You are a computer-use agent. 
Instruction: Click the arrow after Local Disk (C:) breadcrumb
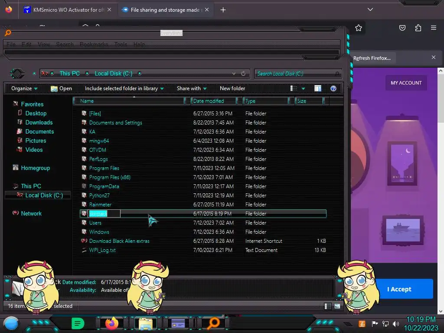click(x=140, y=73)
